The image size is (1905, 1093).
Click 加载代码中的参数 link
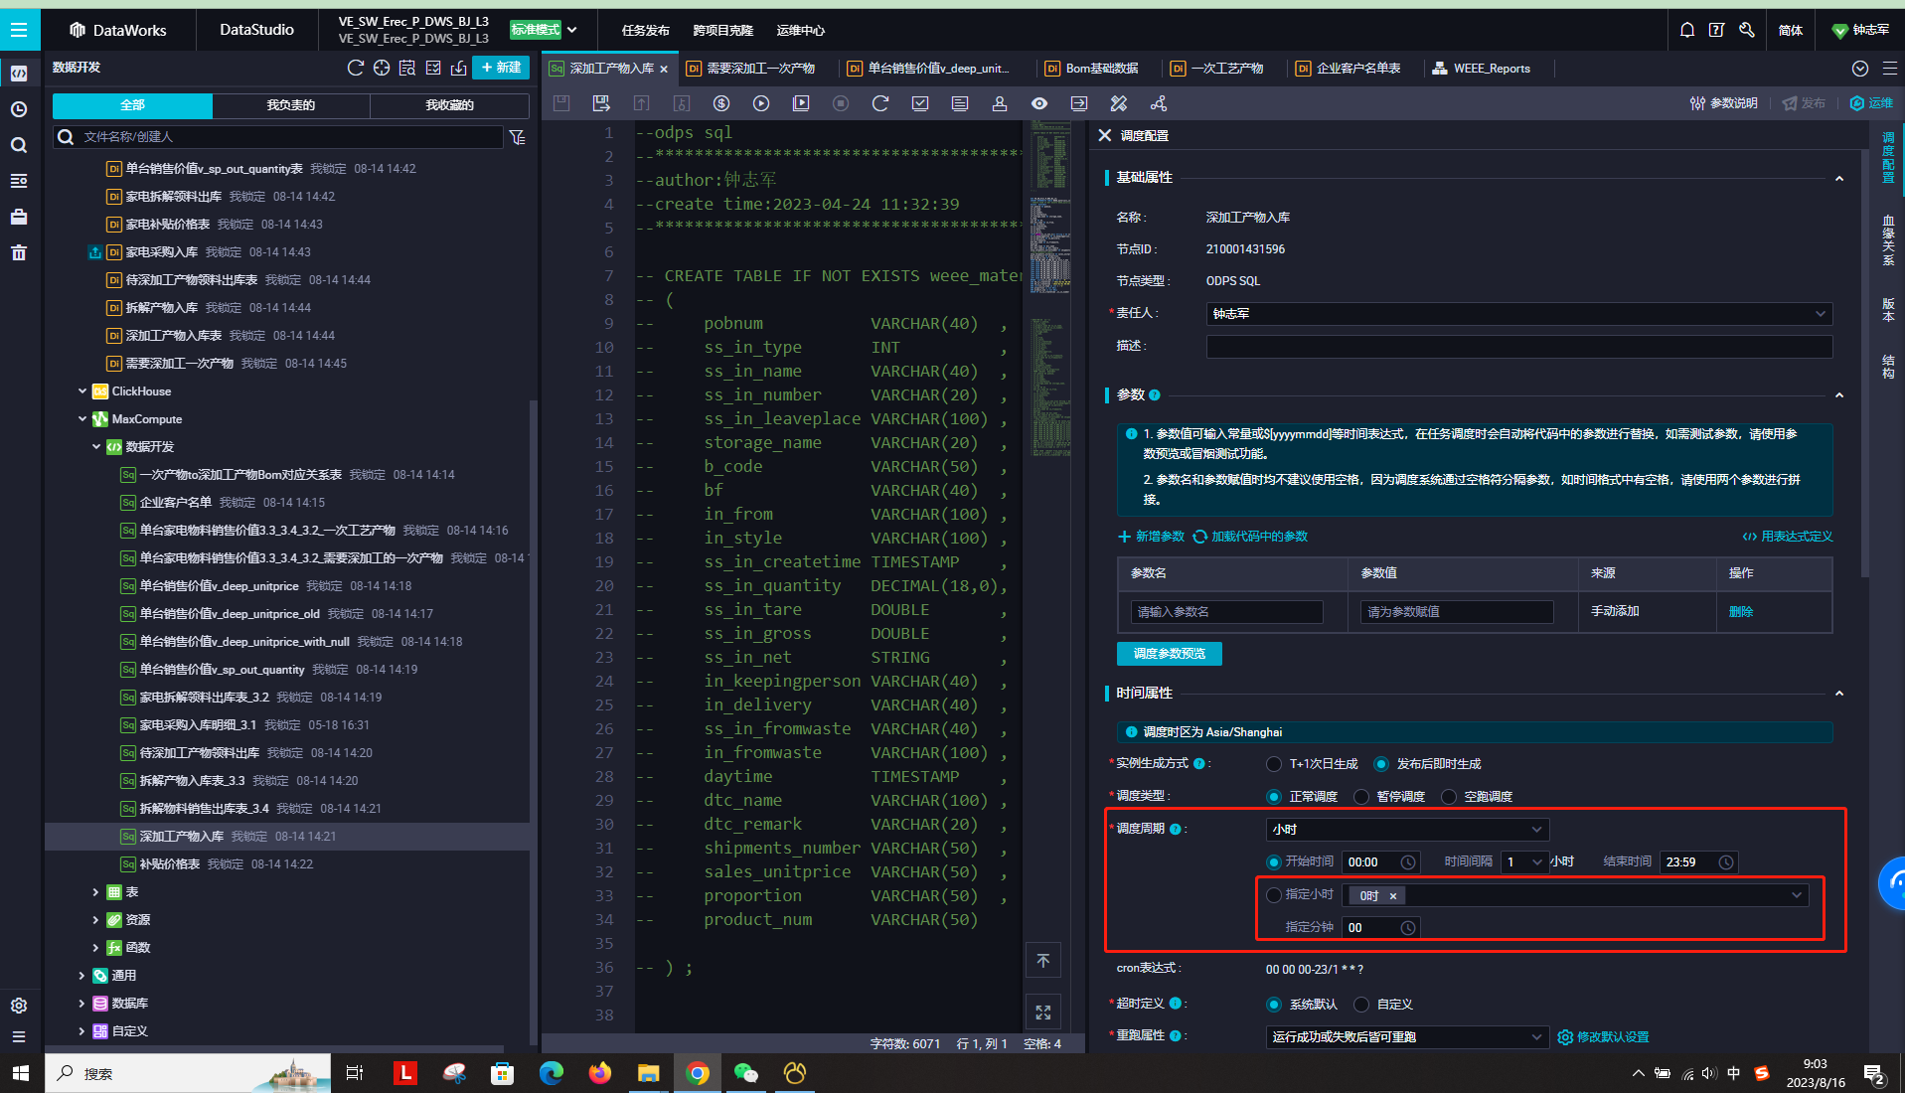pos(1250,537)
